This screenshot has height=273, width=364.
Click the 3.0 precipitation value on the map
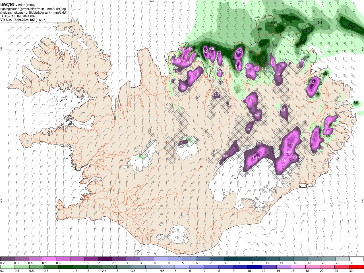tap(206, 52)
